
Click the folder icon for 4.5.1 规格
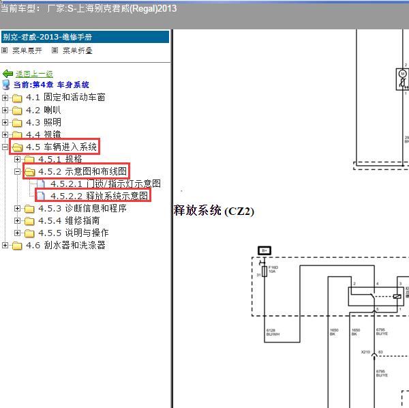click(x=29, y=159)
